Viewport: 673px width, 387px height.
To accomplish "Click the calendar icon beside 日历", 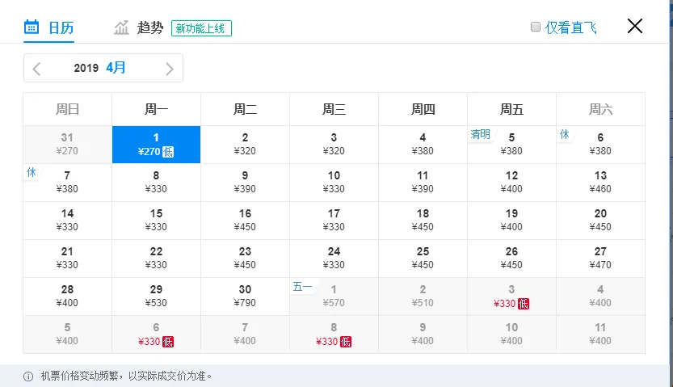I will (x=32, y=27).
